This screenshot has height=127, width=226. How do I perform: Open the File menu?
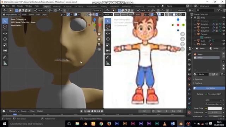[x=8, y=6]
